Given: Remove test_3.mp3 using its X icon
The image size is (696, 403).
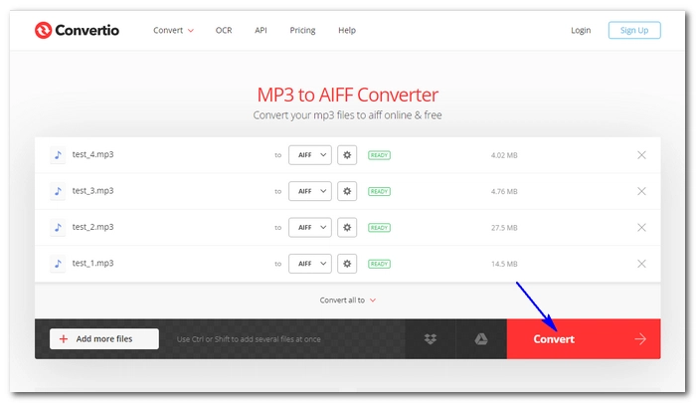Looking at the screenshot, I should point(641,191).
